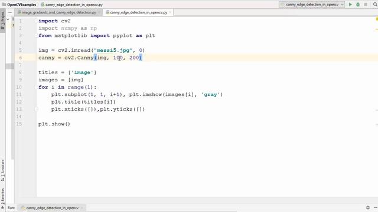378x212 pixels.
Task: Expand the collapsed tree node arrow
Action: click(x=13, y=25)
